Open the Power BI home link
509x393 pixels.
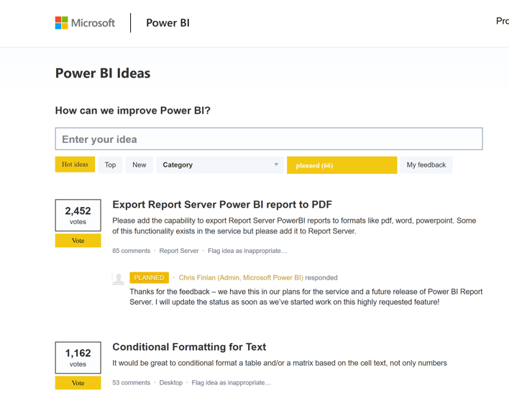pos(168,23)
